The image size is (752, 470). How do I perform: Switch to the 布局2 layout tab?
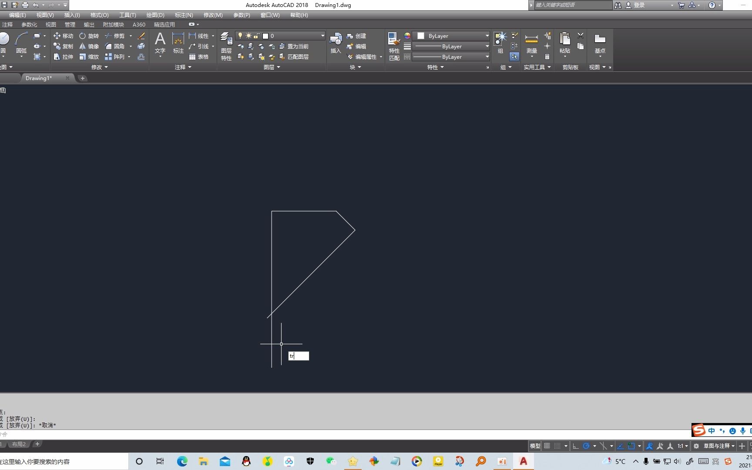[19, 444]
